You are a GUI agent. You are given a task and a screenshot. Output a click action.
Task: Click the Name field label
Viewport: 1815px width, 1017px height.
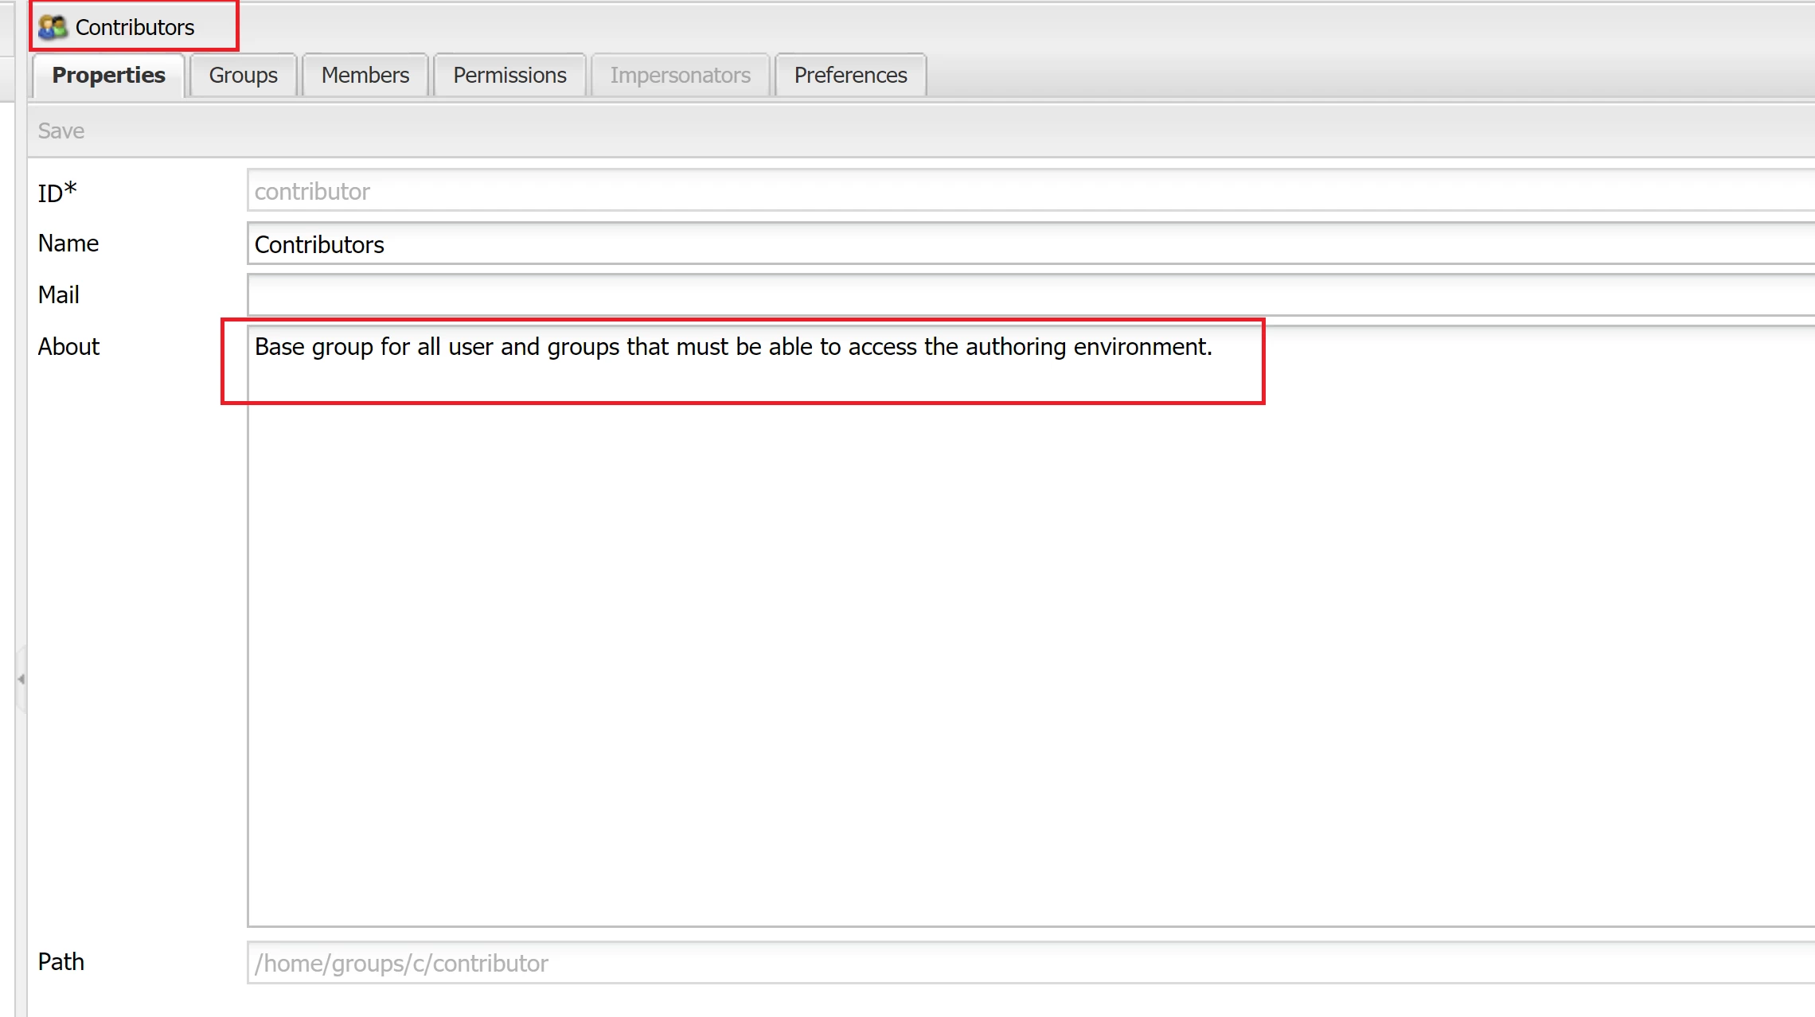point(68,244)
